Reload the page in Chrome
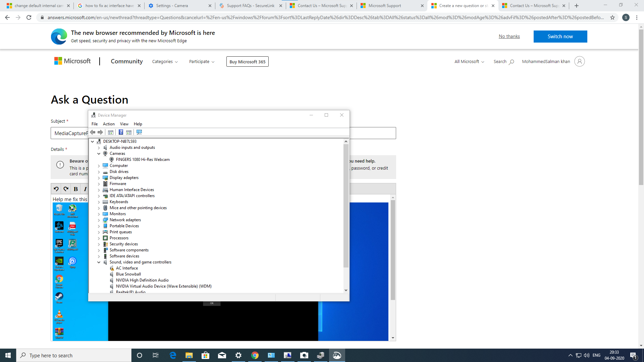The height and width of the screenshot is (362, 644). click(29, 17)
